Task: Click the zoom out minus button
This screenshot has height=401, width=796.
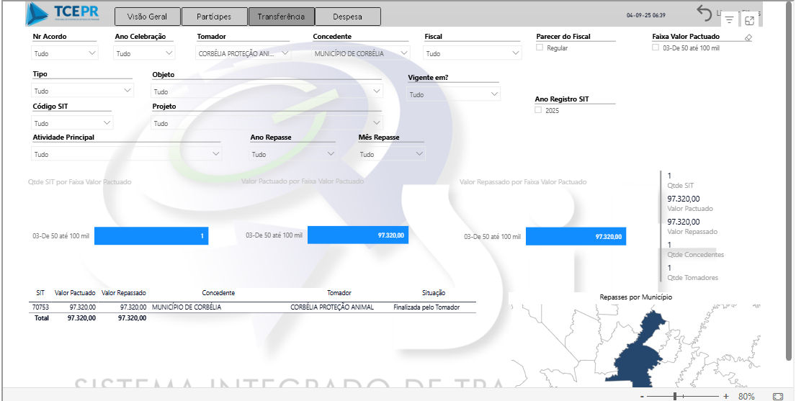Action: coord(642,397)
